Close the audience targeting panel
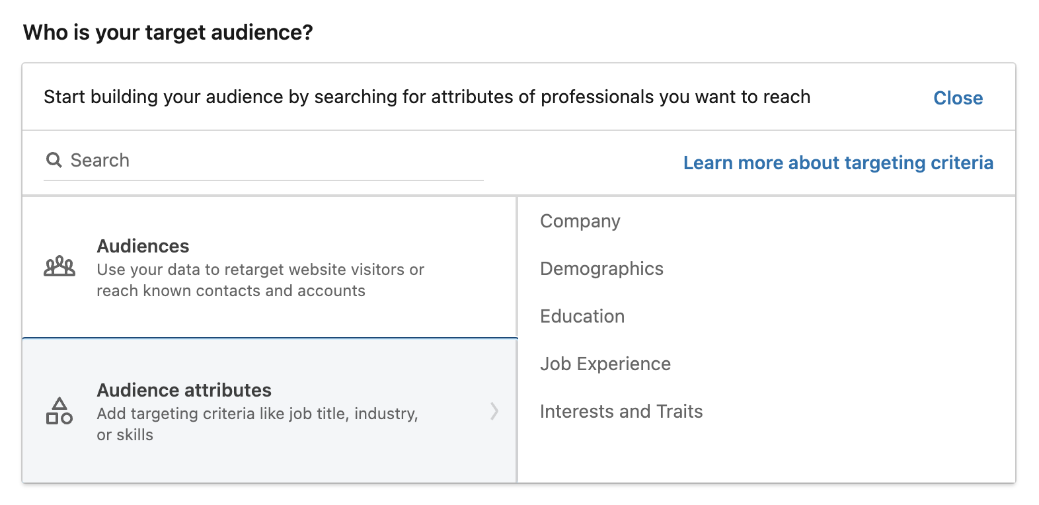Viewport: 1039px width, 505px height. tap(958, 98)
